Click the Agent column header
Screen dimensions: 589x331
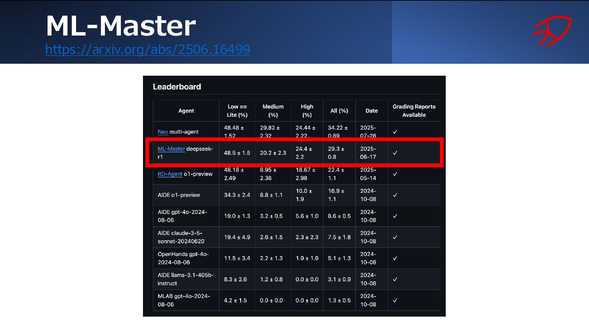pyautogui.click(x=186, y=111)
